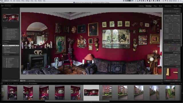The image size is (183, 103).
Task: Select the panorama thumbnail in filmstrip
Action: 91,92
